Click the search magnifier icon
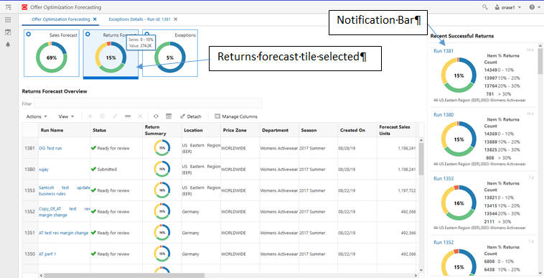544x278 pixels. click(484, 7)
